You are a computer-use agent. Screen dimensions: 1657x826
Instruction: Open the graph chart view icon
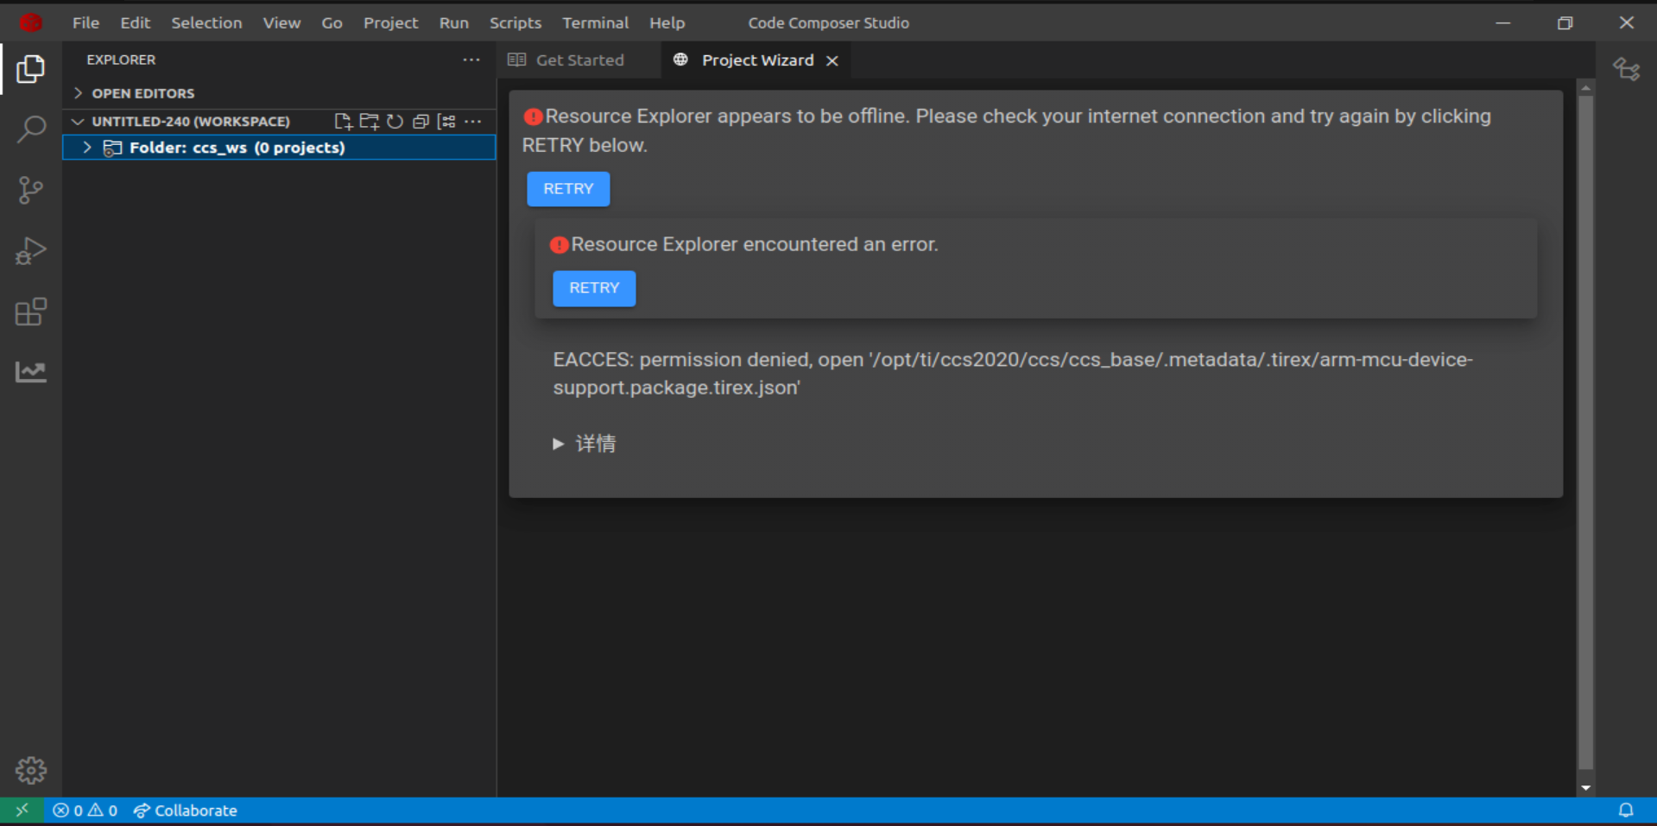click(x=30, y=372)
